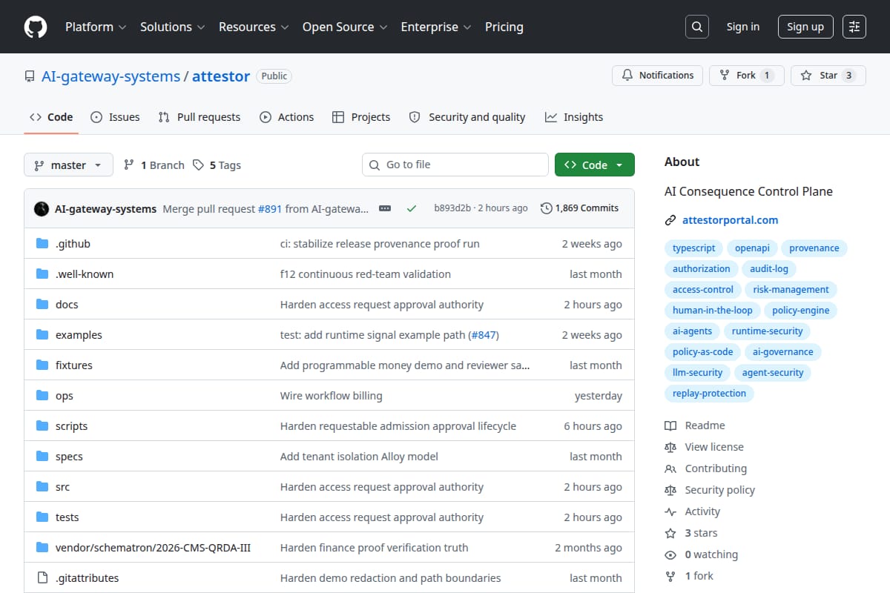Click the commit details ellipsis icon
The width and height of the screenshot is (890, 593).
[x=384, y=208]
